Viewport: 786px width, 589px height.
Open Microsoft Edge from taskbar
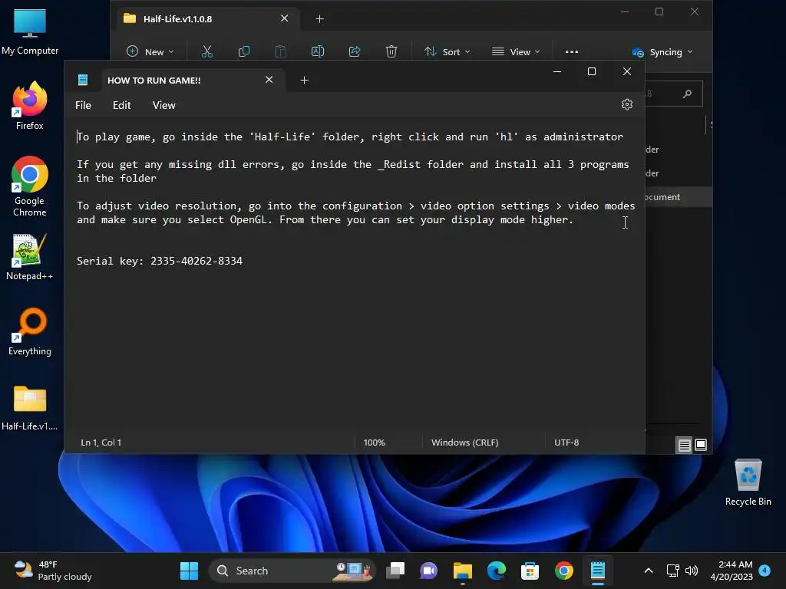click(x=497, y=571)
